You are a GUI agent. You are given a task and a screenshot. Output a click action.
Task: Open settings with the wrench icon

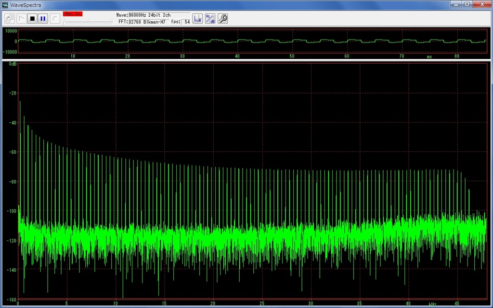point(222,19)
